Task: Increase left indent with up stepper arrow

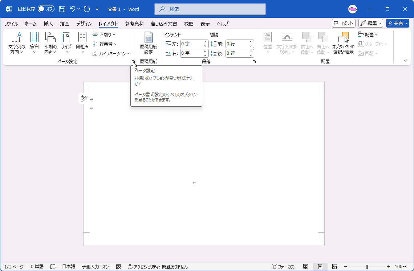Action: pyautogui.click(x=206, y=42)
